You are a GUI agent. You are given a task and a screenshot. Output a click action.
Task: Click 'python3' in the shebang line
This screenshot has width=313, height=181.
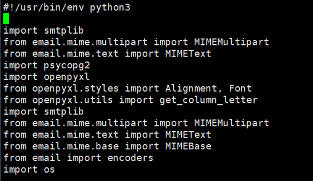point(110,8)
